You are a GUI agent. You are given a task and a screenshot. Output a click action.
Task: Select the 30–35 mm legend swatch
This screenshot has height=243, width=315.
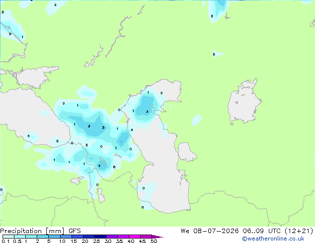112,237
